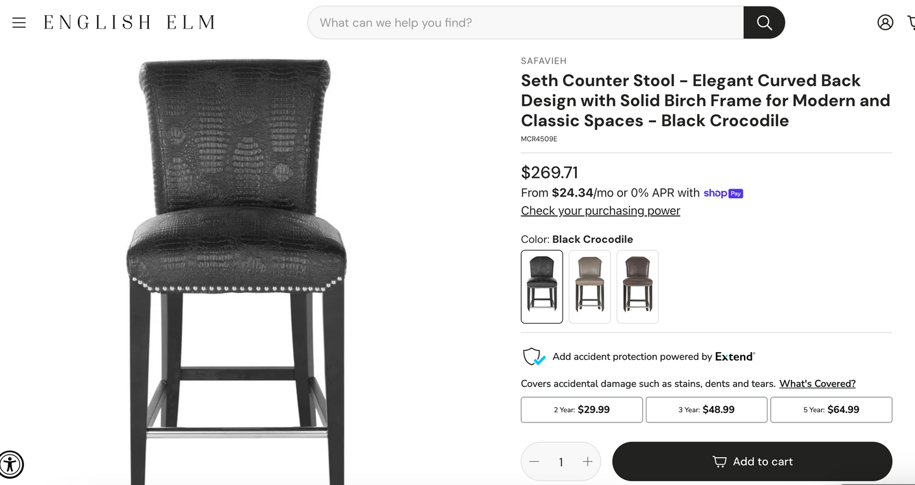The width and height of the screenshot is (915, 485).
Task: Open the Check your purchasing power link
Action: tap(600, 211)
